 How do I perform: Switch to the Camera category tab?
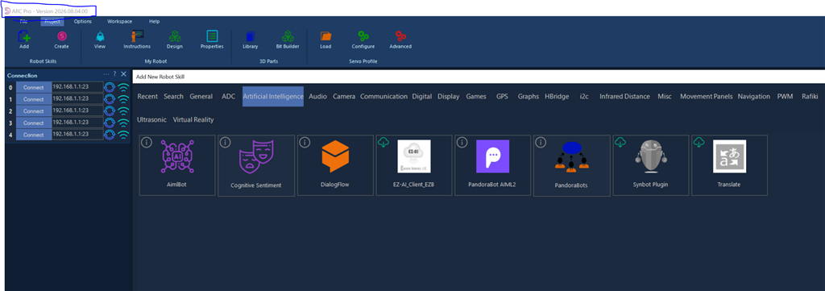click(344, 96)
